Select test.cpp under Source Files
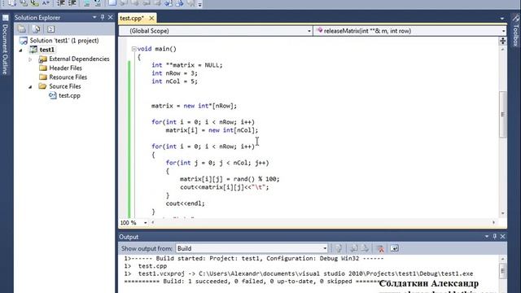Screen dimensions: 521x293 69,95
